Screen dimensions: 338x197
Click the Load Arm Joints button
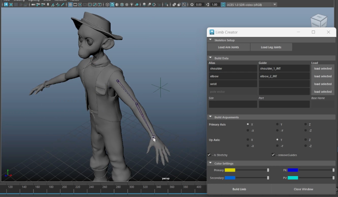pyautogui.click(x=229, y=47)
